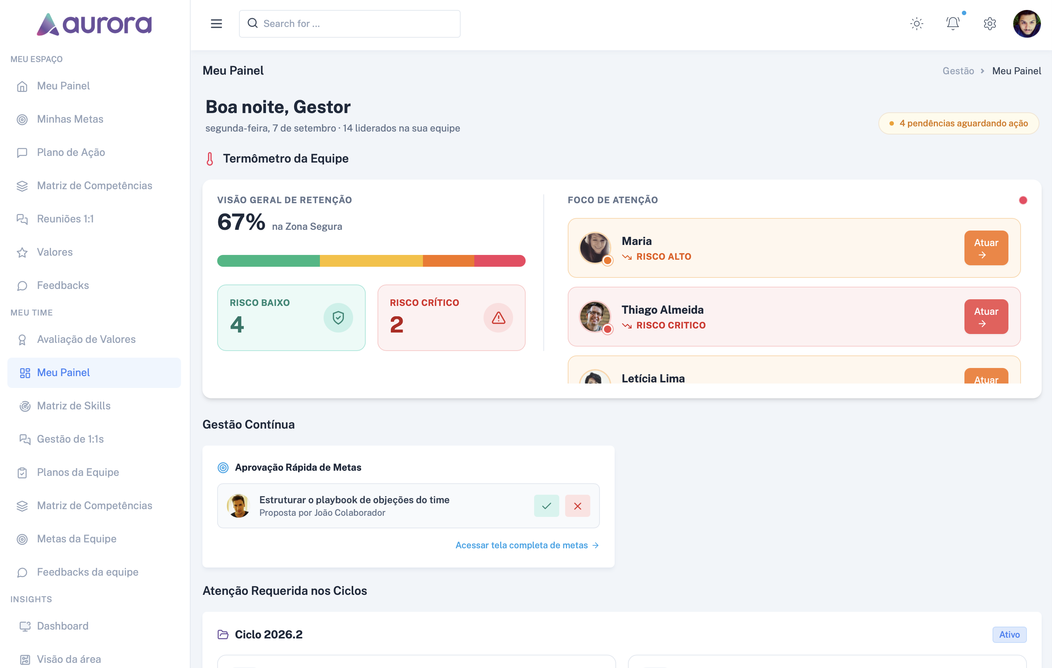The width and height of the screenshot is (1052, 668).
Task: Select the active Meu Painel under Meu Time
Action: tap(94, 373)
